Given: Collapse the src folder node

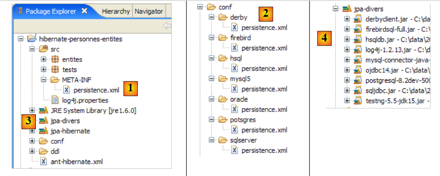Looking at the screenshot, I should [x=32, y=49].
